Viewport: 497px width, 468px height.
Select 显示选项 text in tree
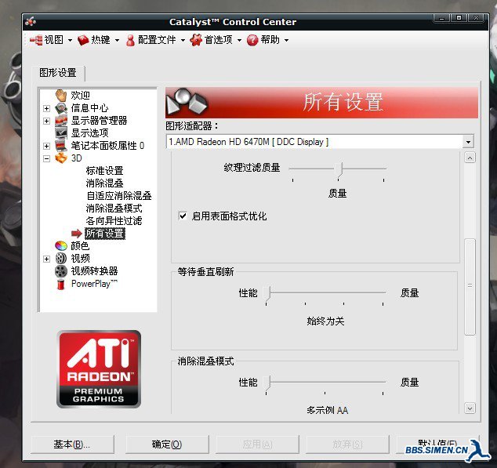click(x=89, y=132)
